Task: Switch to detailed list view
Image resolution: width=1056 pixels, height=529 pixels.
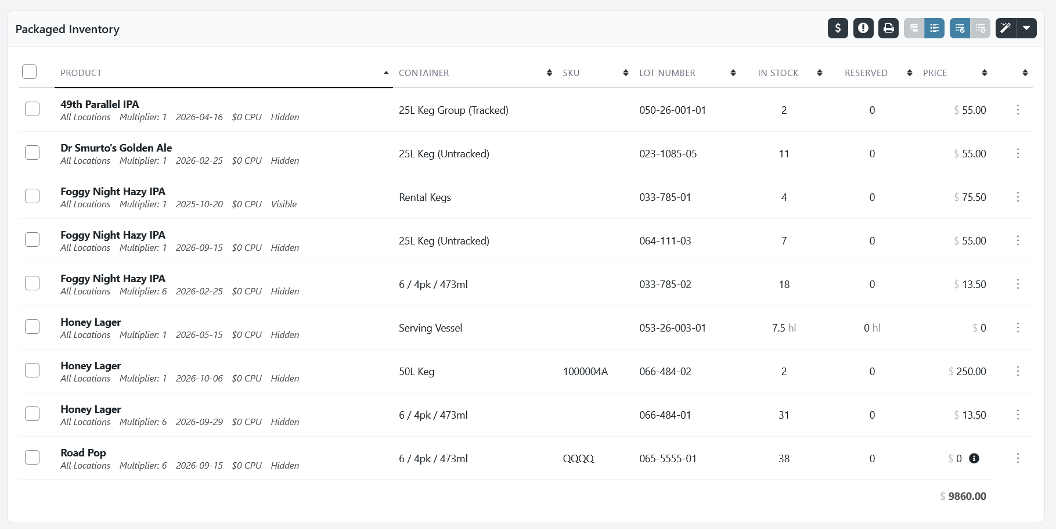Action: (x=934, y=28)
